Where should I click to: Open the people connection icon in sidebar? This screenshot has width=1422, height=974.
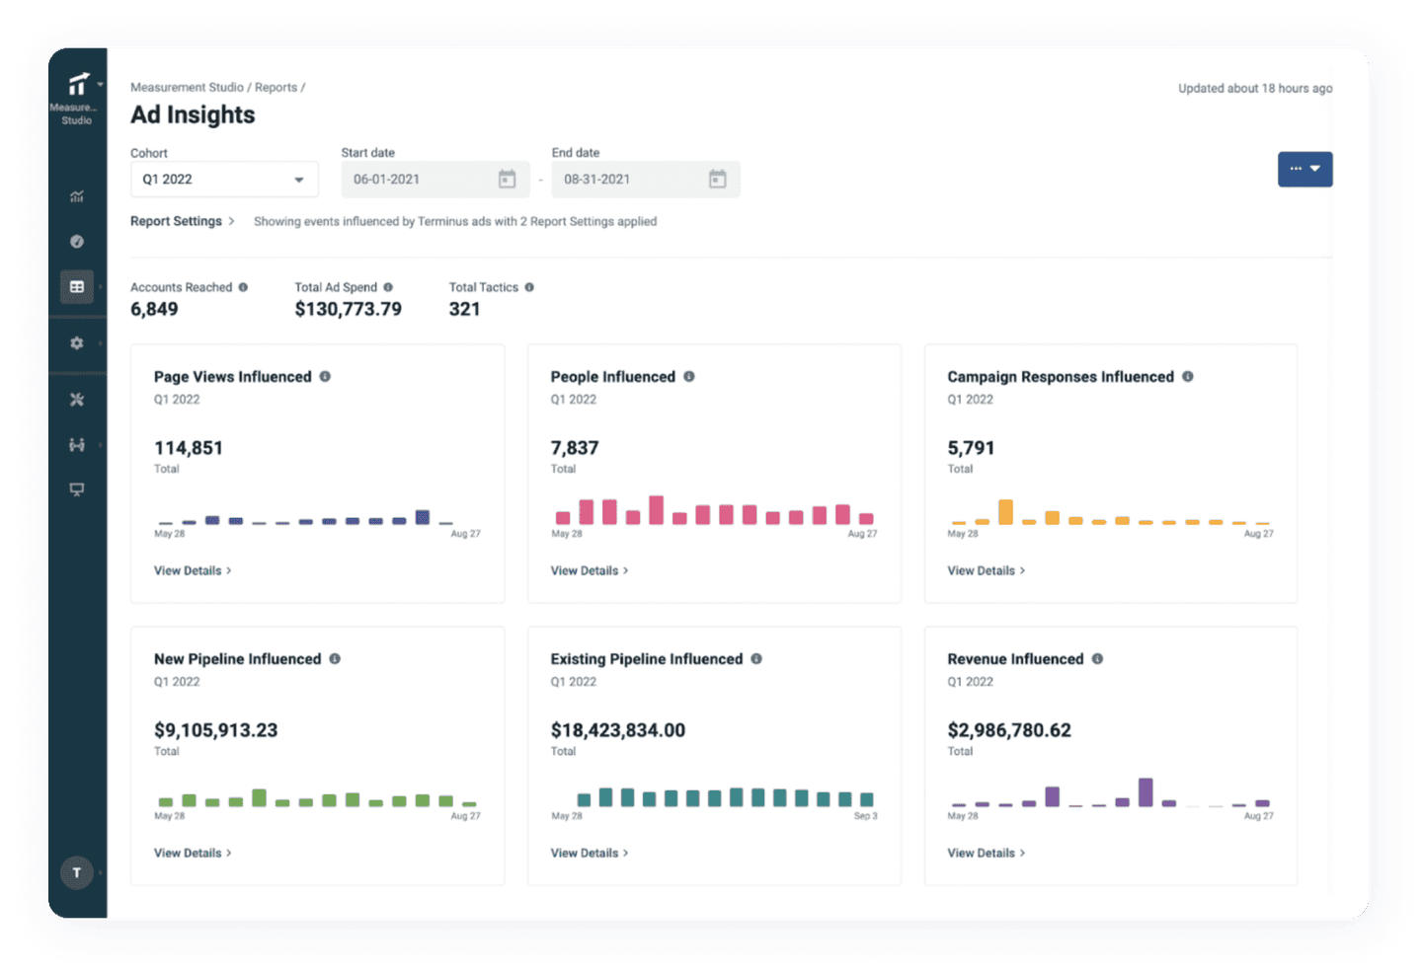[x=77, y=445]
